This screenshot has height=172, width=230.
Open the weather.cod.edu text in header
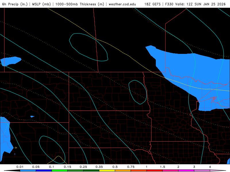pos(122,4)
